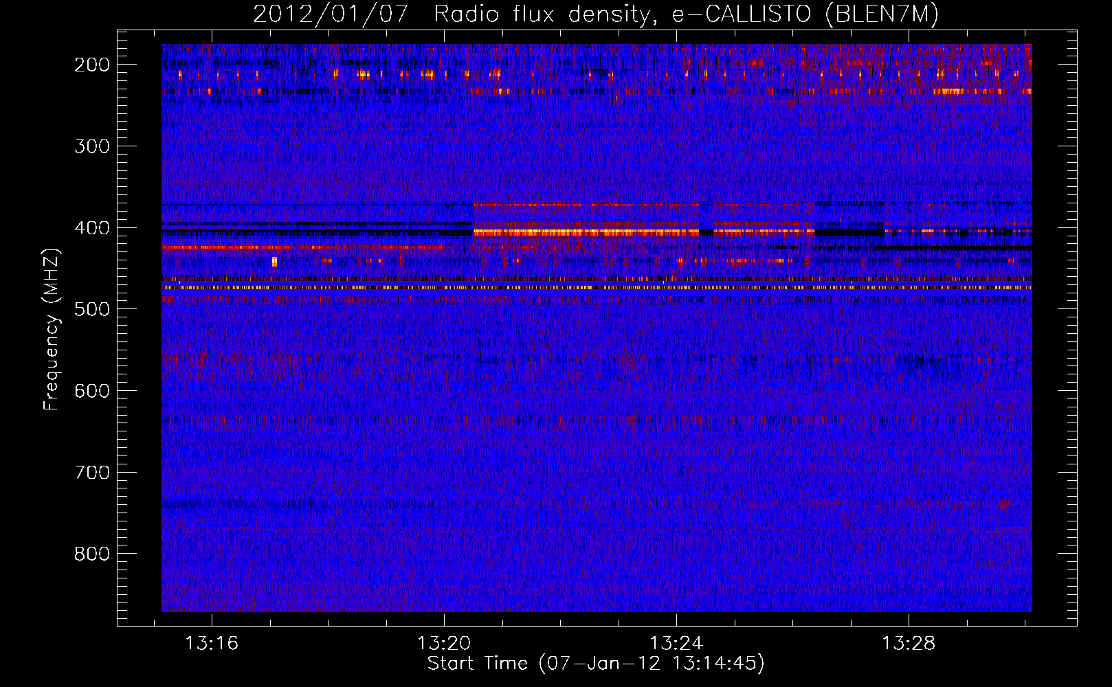1112x687 pixels.
Task: Click the 300 frequency tick label
Action: [92, 146]
